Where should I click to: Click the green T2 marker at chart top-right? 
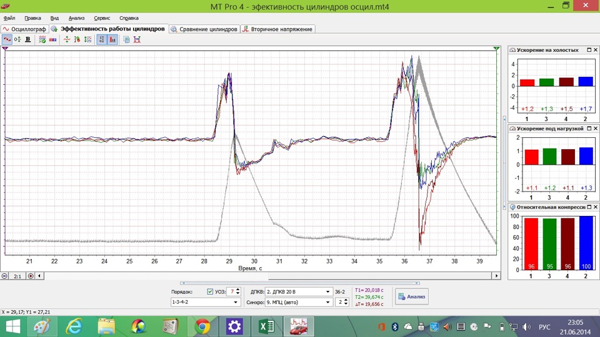(x=496, y=49)
